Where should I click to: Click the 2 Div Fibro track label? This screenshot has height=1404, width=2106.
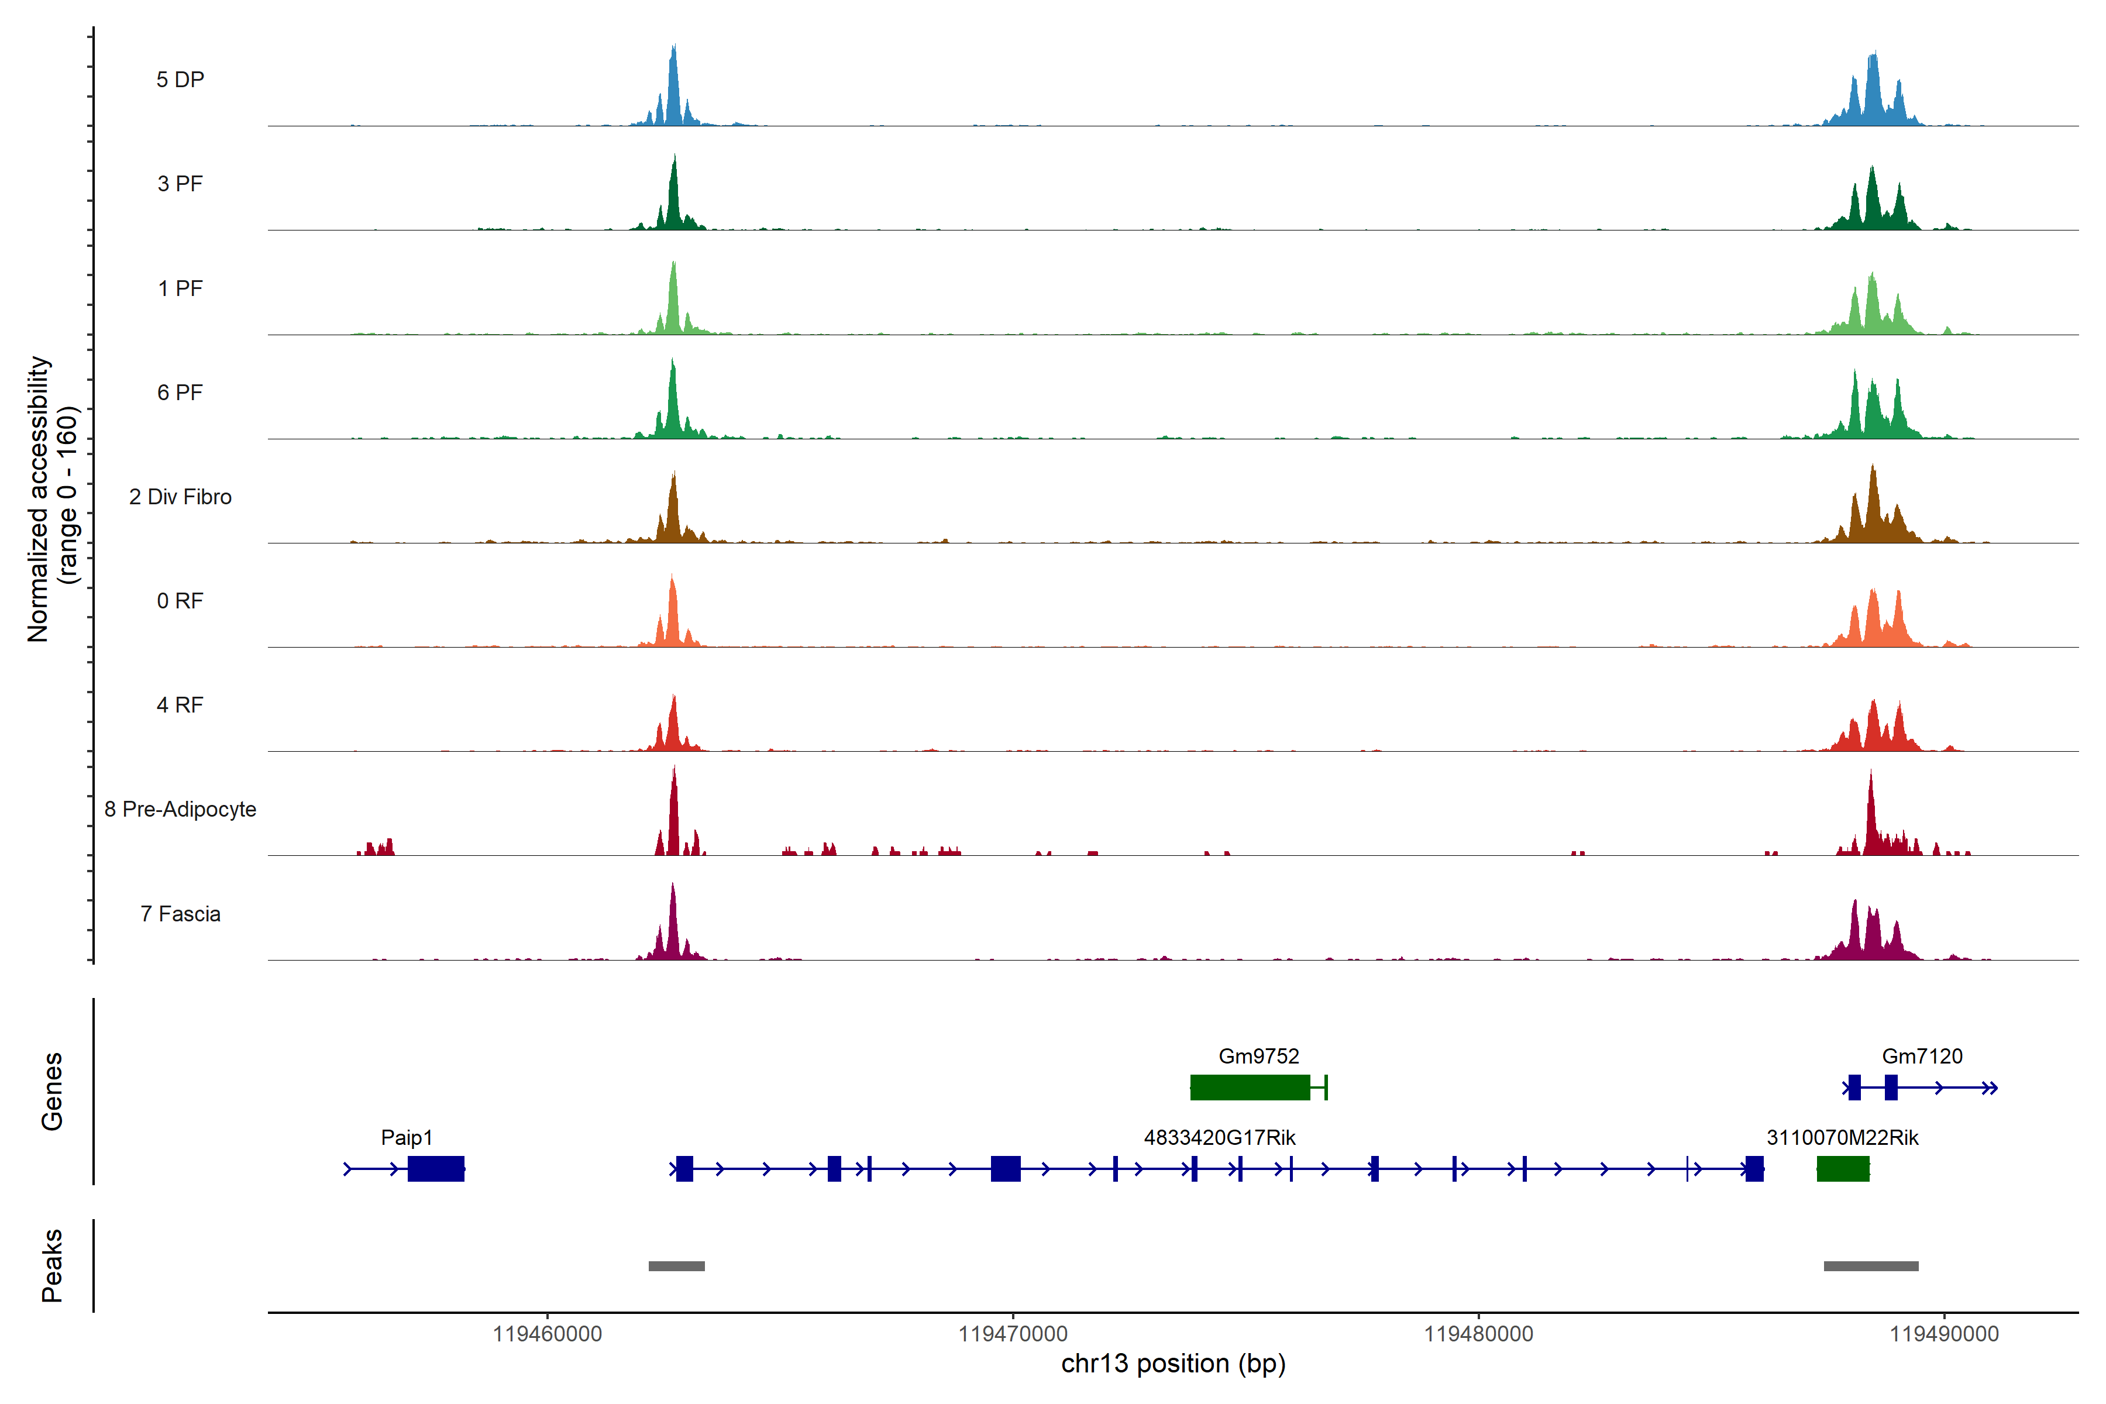pyautogui.click(x=180, y=497)
